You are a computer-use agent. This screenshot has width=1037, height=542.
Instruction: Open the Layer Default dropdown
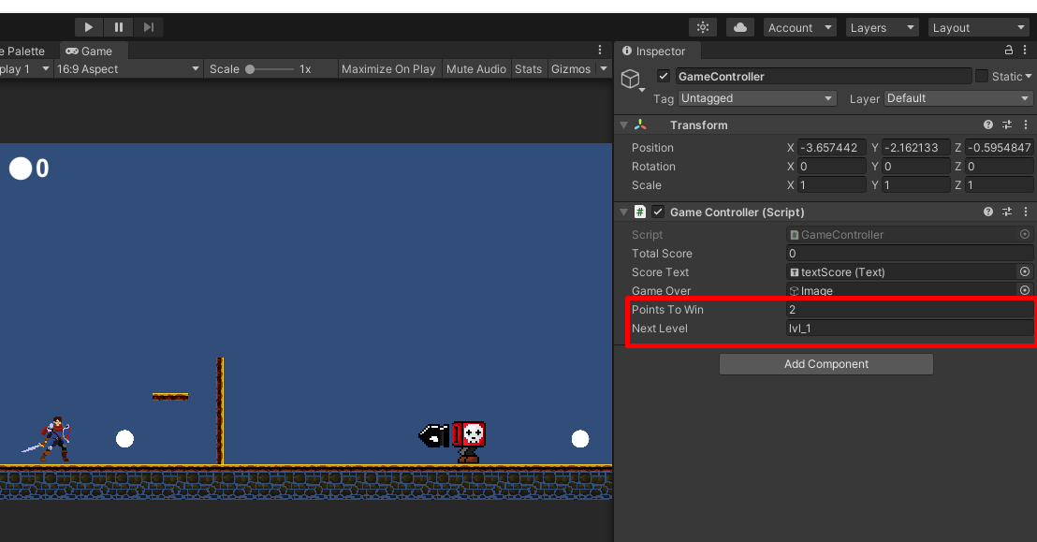[957, 98]
